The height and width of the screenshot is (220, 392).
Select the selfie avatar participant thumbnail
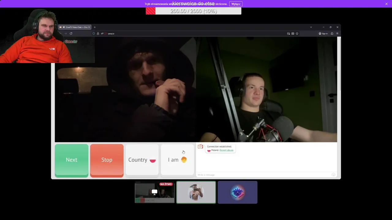[x=196, y=192]
